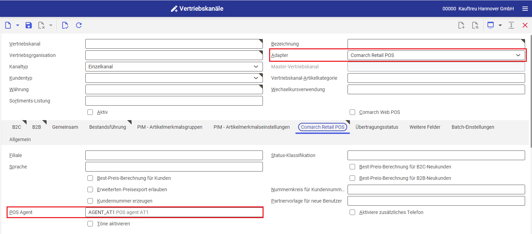Click the Sortiments-Listung input field
This screenshot has width=532, height=234.
coord(174,101)
